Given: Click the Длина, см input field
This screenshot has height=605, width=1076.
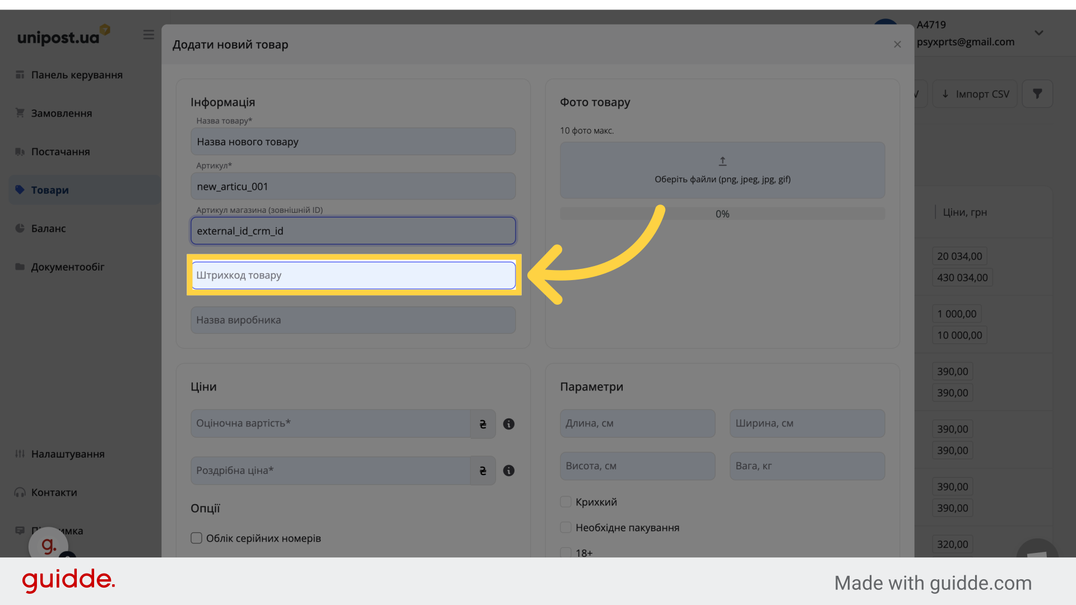Looking at the screenshot, I should tap(638, 424).
